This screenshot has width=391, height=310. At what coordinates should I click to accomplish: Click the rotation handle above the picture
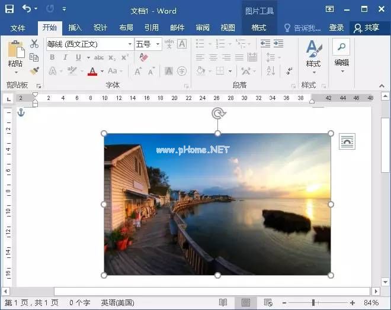(218, 114)
